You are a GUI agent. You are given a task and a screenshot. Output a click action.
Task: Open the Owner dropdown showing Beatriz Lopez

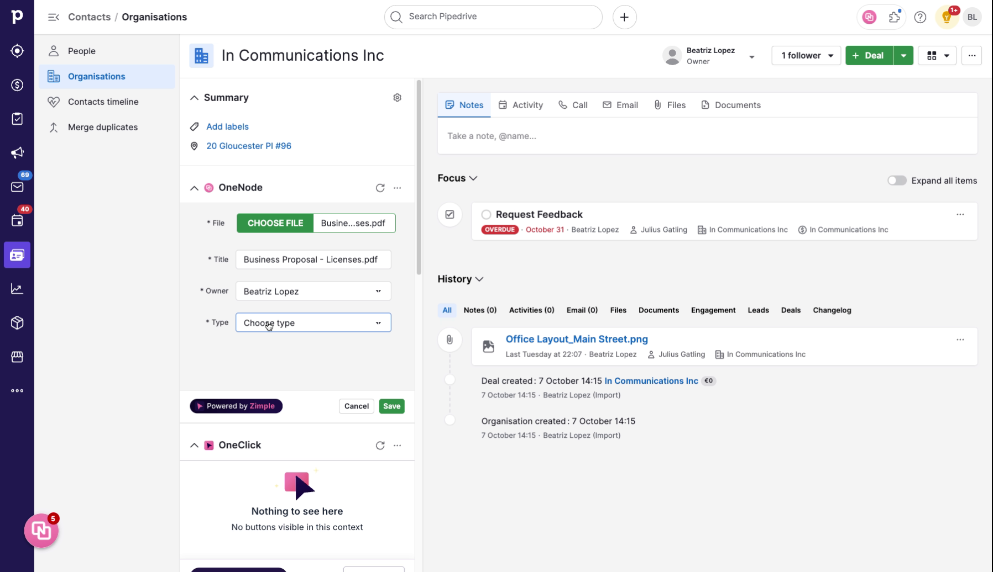pyautogui.click(x=313, y=291)
